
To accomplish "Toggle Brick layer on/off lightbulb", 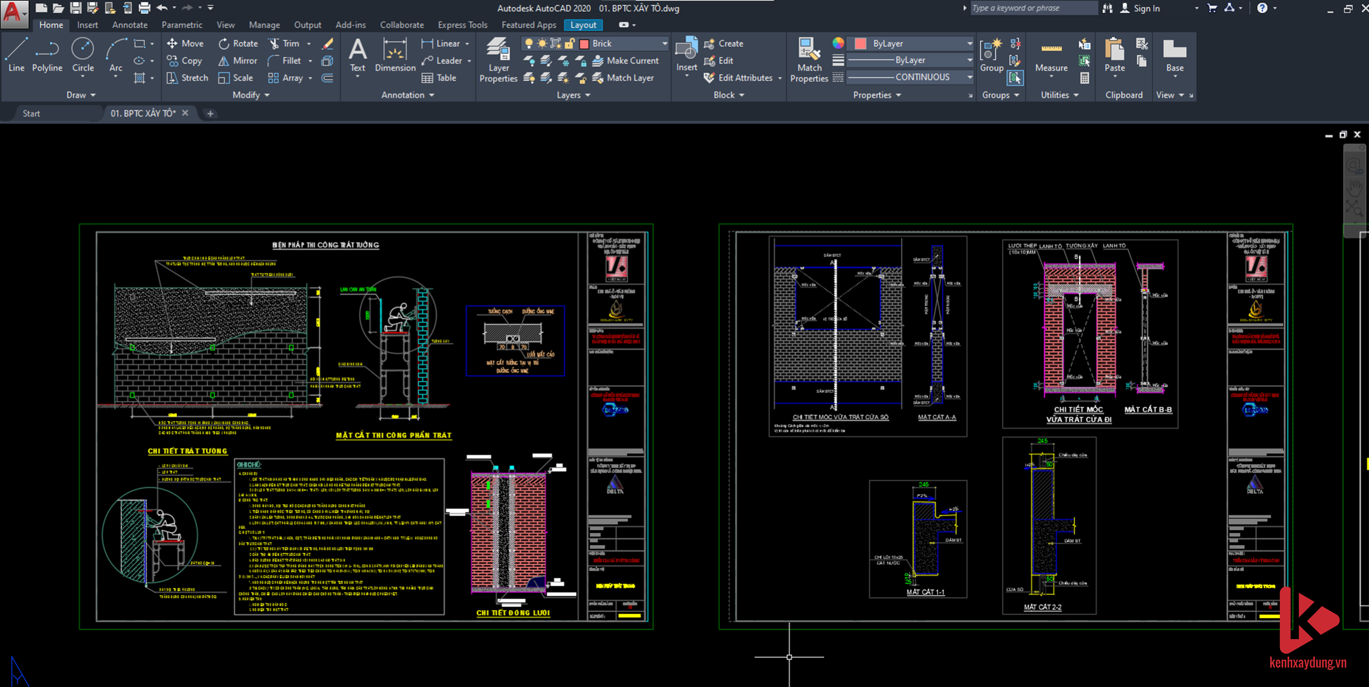I will (529, 44).
